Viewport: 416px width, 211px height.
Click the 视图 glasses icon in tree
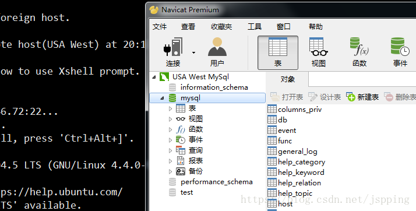[x=181, y=119]
